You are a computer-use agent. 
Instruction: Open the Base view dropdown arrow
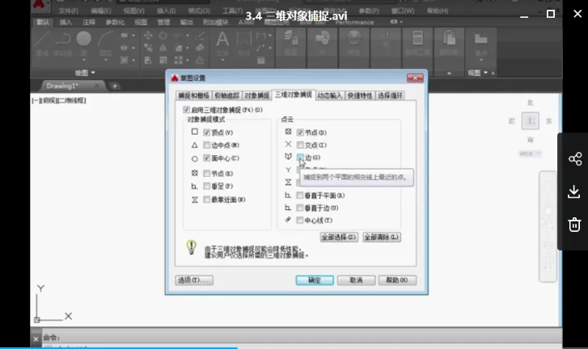pyautogui.click(x=481, y=60)
